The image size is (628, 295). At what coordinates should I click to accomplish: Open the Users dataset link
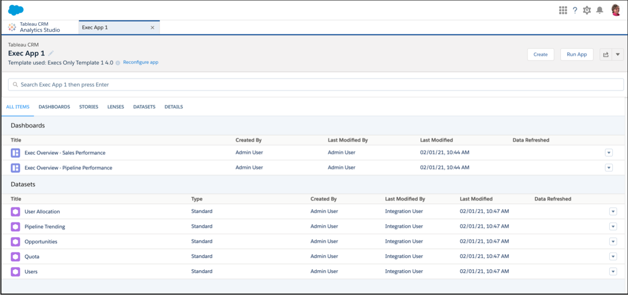tap(31, 272)
